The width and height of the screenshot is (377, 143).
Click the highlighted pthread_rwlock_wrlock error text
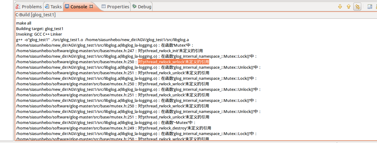[174, 62]
